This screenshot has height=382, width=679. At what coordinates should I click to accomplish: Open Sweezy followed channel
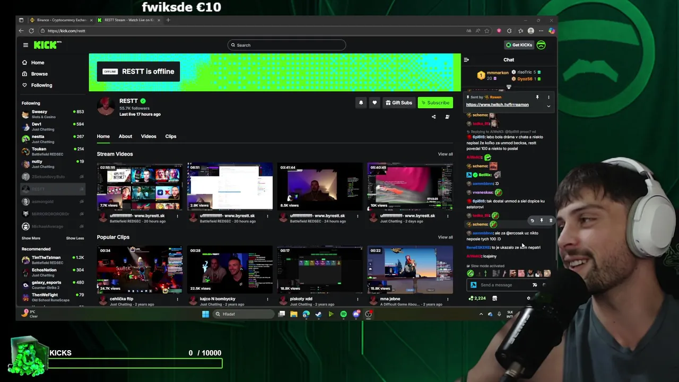(53, 114)
